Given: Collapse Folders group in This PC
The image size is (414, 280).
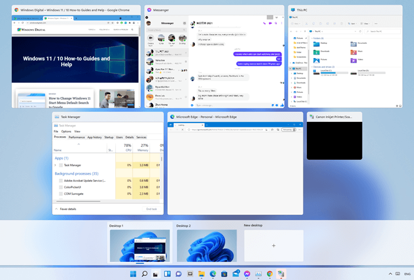Looking at the screenshot, I should coord(312,38).
